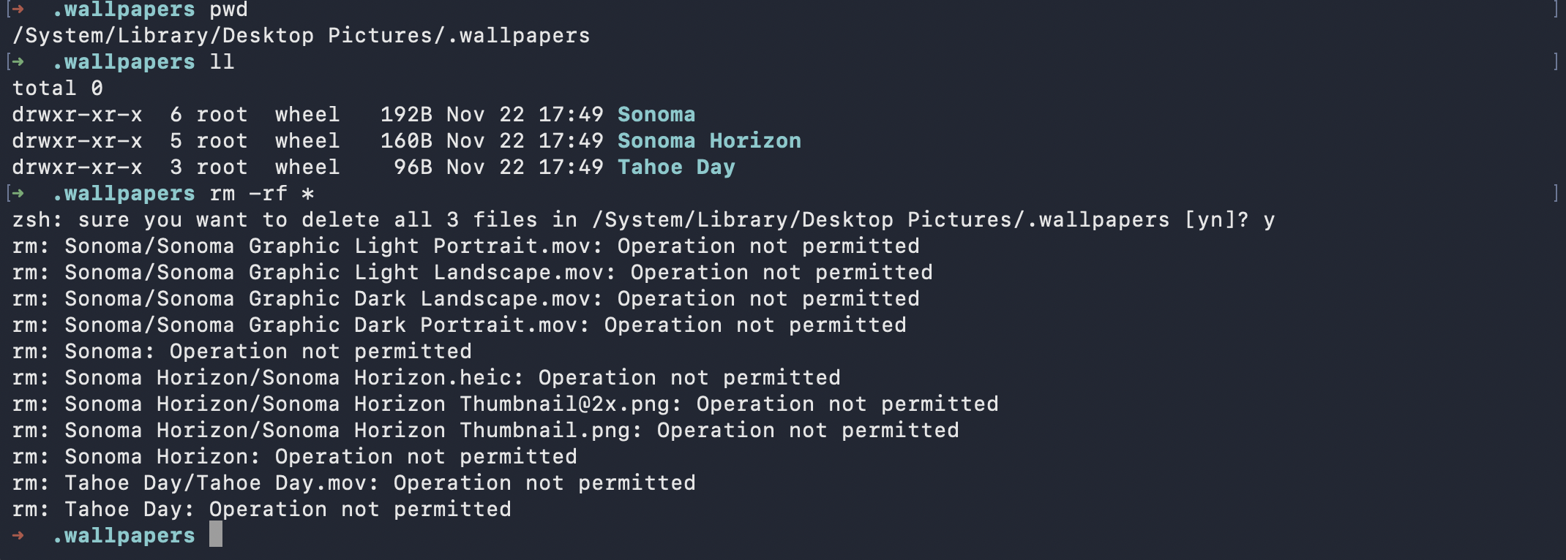Click the pwd command text
Viewport: 1566px width, 560px height.
228,10
